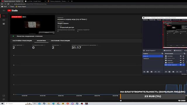Open source properties gear in OBS sources toolbar
The width and height of the screenshot is (187, 105).
(173, 72)
